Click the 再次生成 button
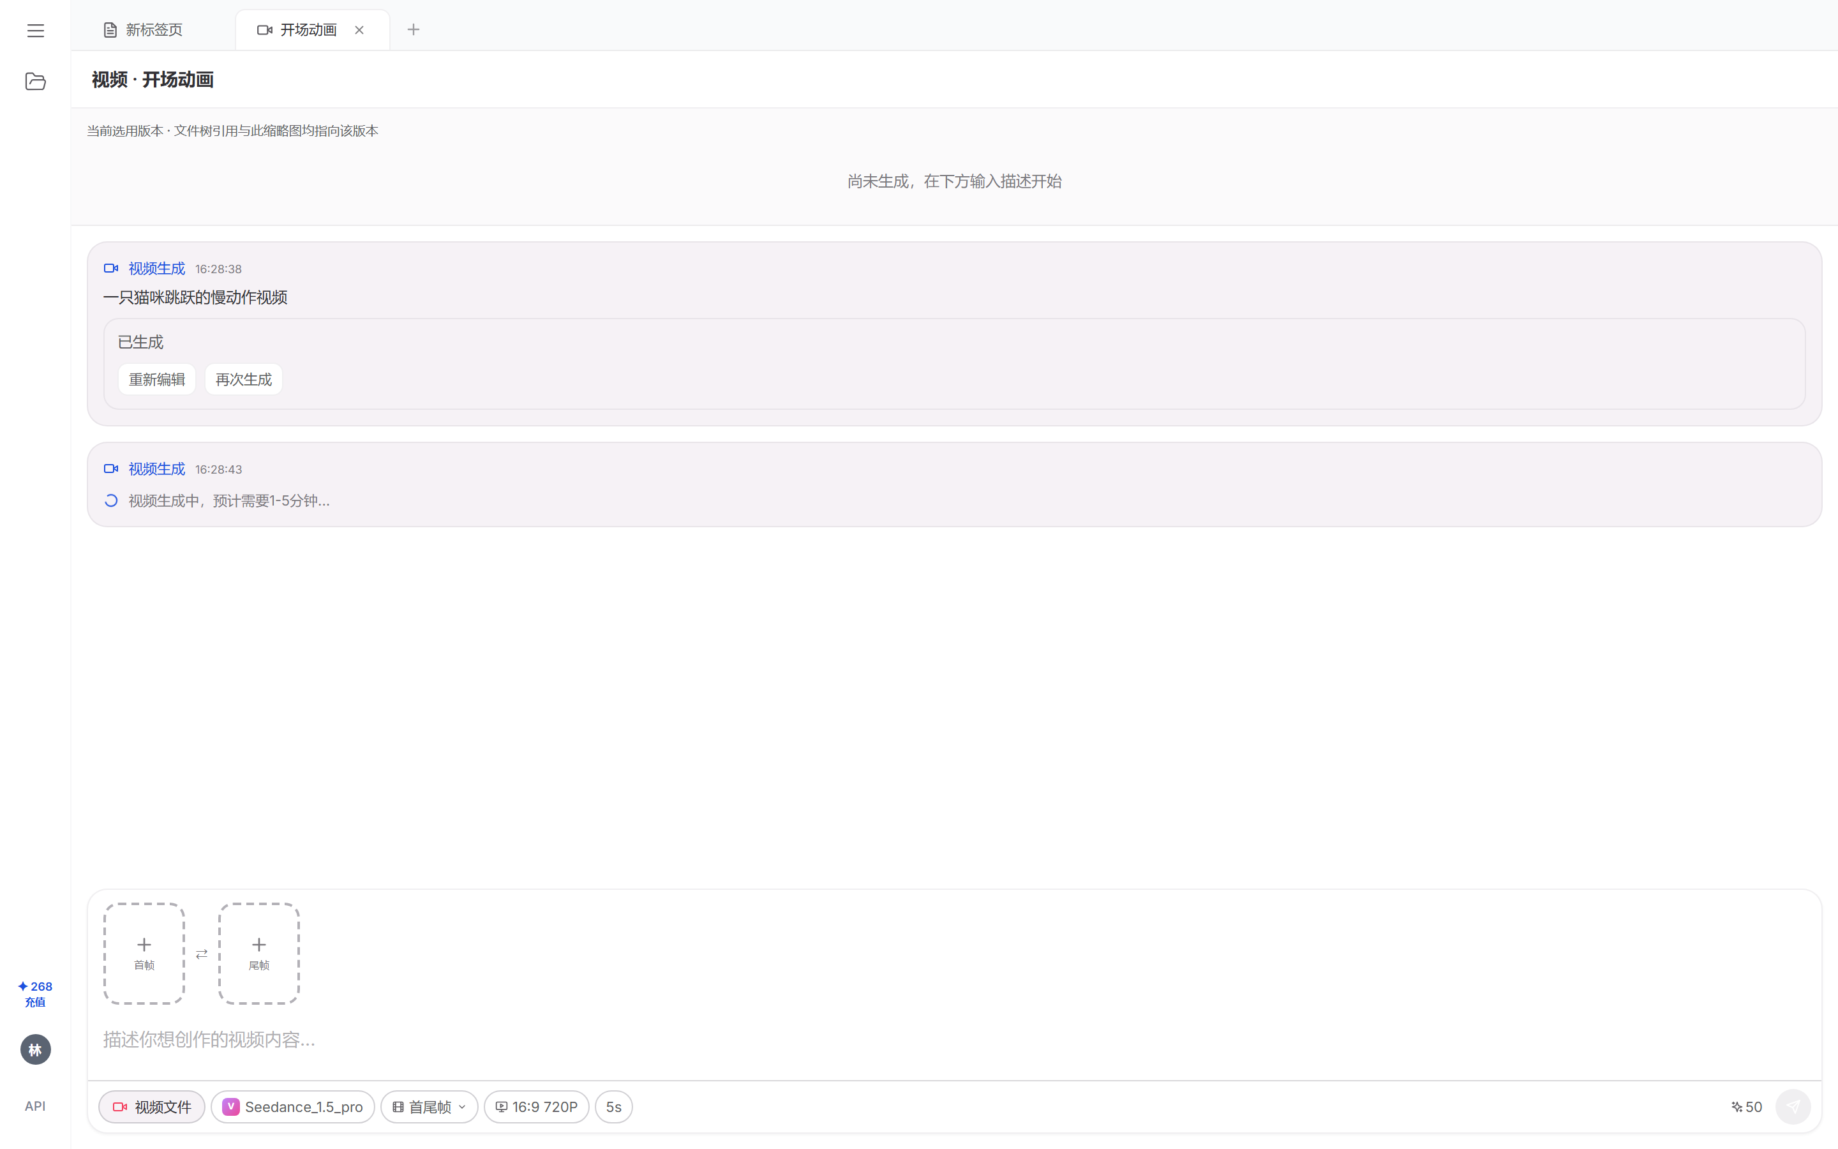This screenshot has height=1149, width=1838. tap(243, 379)
